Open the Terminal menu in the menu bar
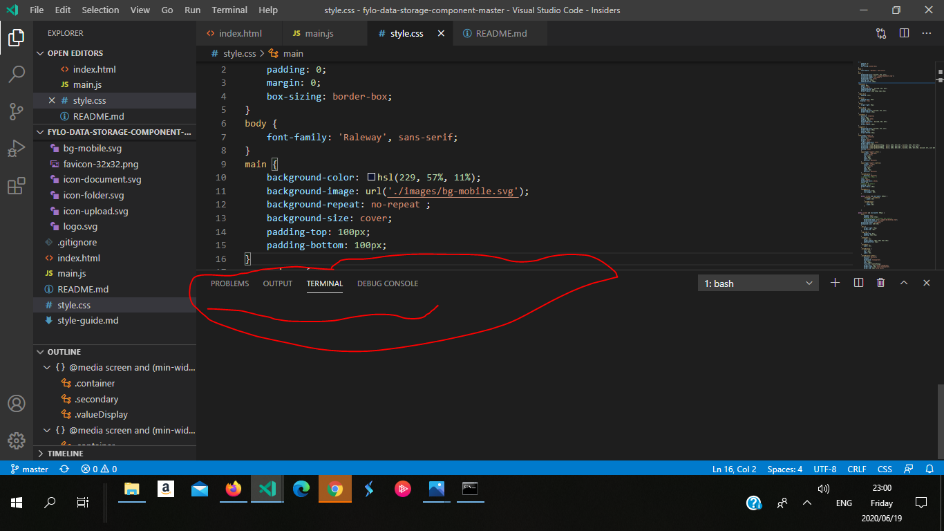The height and width of the screenshot is (531, 944). point(229,10)
